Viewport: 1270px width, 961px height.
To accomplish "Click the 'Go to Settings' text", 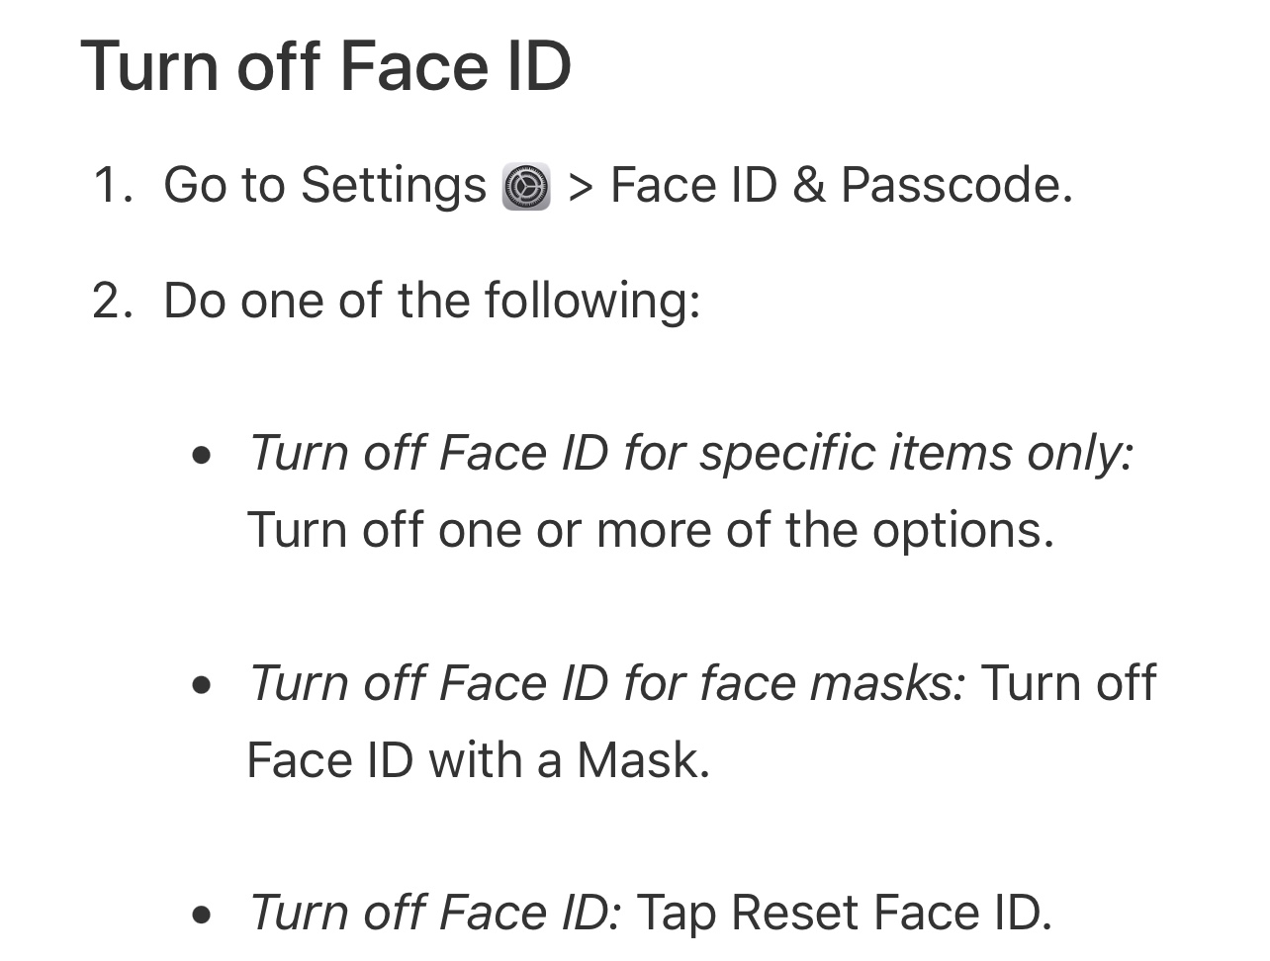I will click(x=324, y=186).
